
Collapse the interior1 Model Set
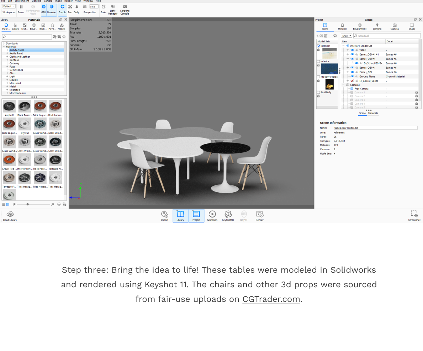click(x=343, y=46)
